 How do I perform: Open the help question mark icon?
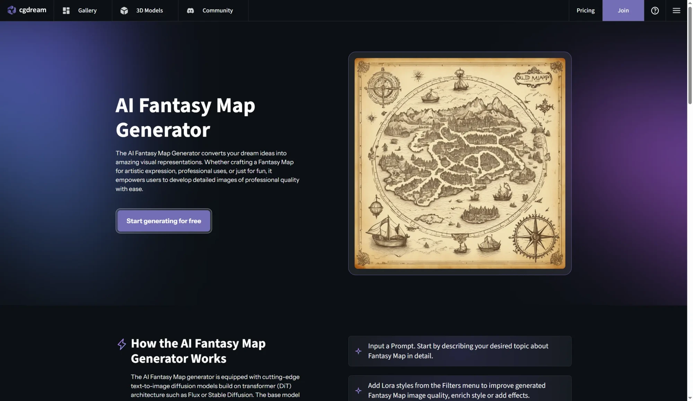point(655,10)
